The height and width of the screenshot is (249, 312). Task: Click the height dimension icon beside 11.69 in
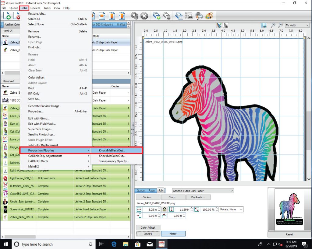tap(172, 209)
